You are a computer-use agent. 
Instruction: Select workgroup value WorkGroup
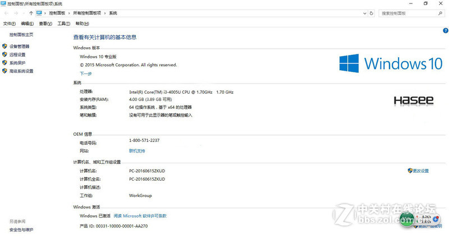(x=140, y=195)
